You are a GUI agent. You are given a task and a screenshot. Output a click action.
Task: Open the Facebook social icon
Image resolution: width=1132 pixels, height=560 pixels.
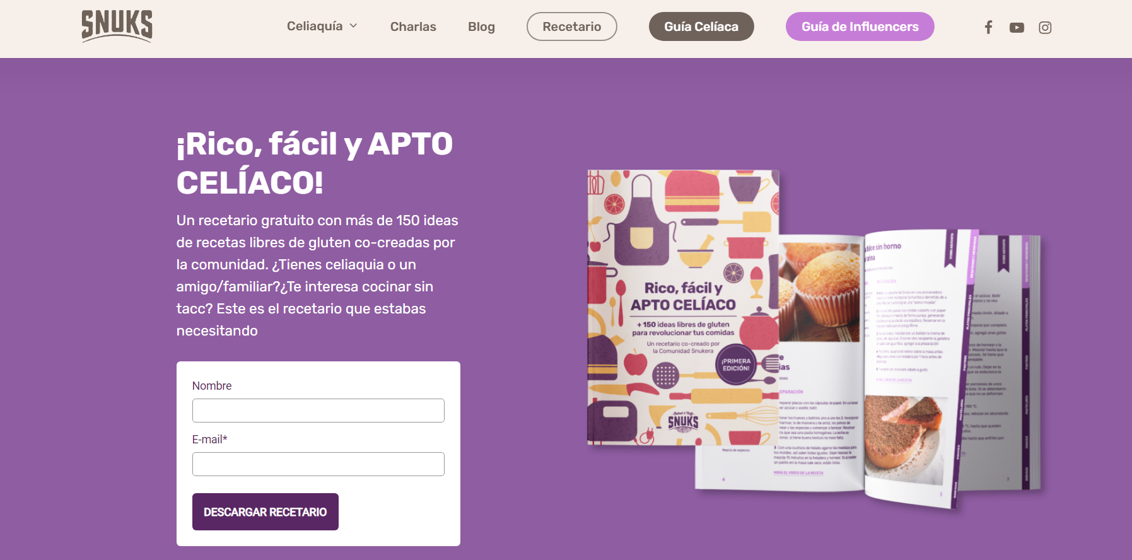pyautogui.click(x=988, y=27)
